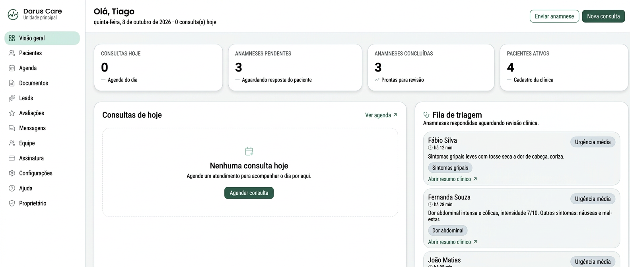Click the Agendar consulta button
630x267 pixels.
click(249, 193)
